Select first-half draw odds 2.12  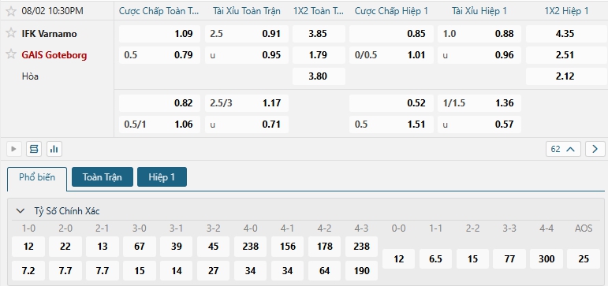(x=565, y=76)
